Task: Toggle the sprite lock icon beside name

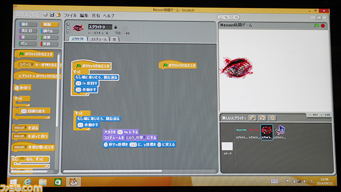Action: coord(116,27)
